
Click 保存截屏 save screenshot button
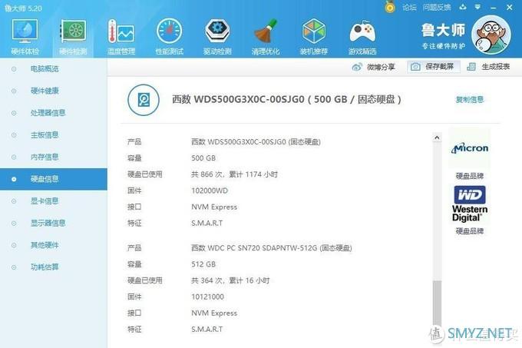[x=433, y=67]
